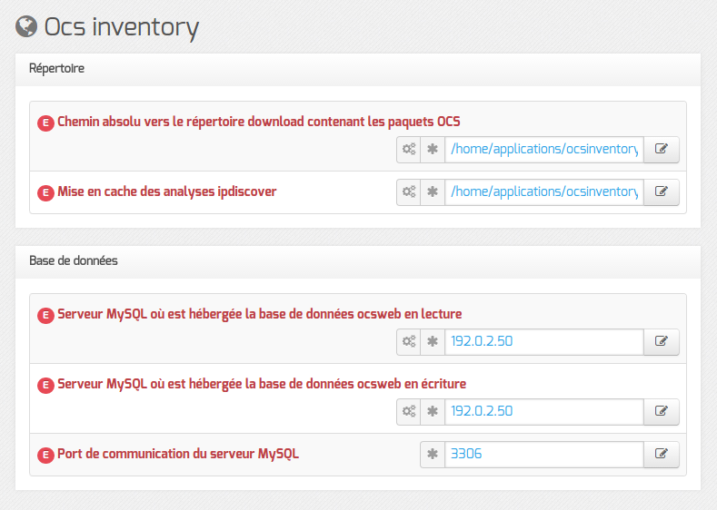Click edit icon for MySQL port 3306
Viewport: 717px width, 510px height.
662,454
